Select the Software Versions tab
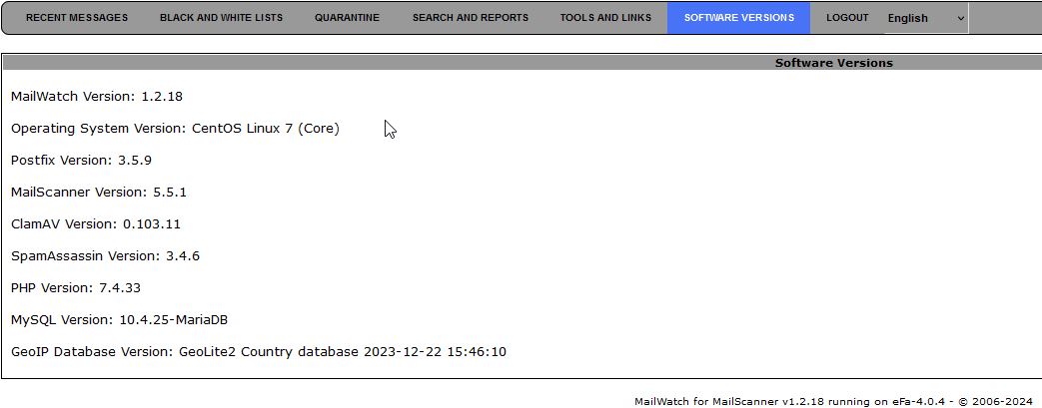The height and width of the screenshot is (408, 1042). pyautogui.click(x=739, y=18)
